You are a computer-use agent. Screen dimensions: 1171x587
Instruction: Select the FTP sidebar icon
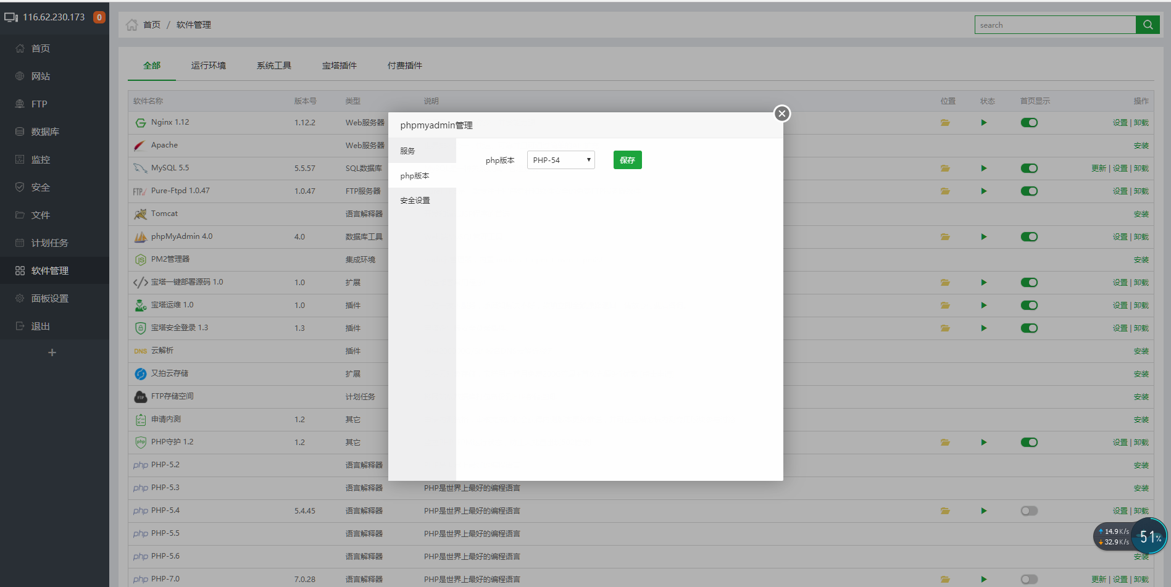[38, 103]
